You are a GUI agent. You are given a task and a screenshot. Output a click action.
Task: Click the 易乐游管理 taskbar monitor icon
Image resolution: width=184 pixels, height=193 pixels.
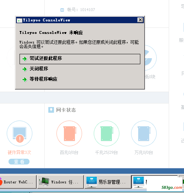click(92, 182)
